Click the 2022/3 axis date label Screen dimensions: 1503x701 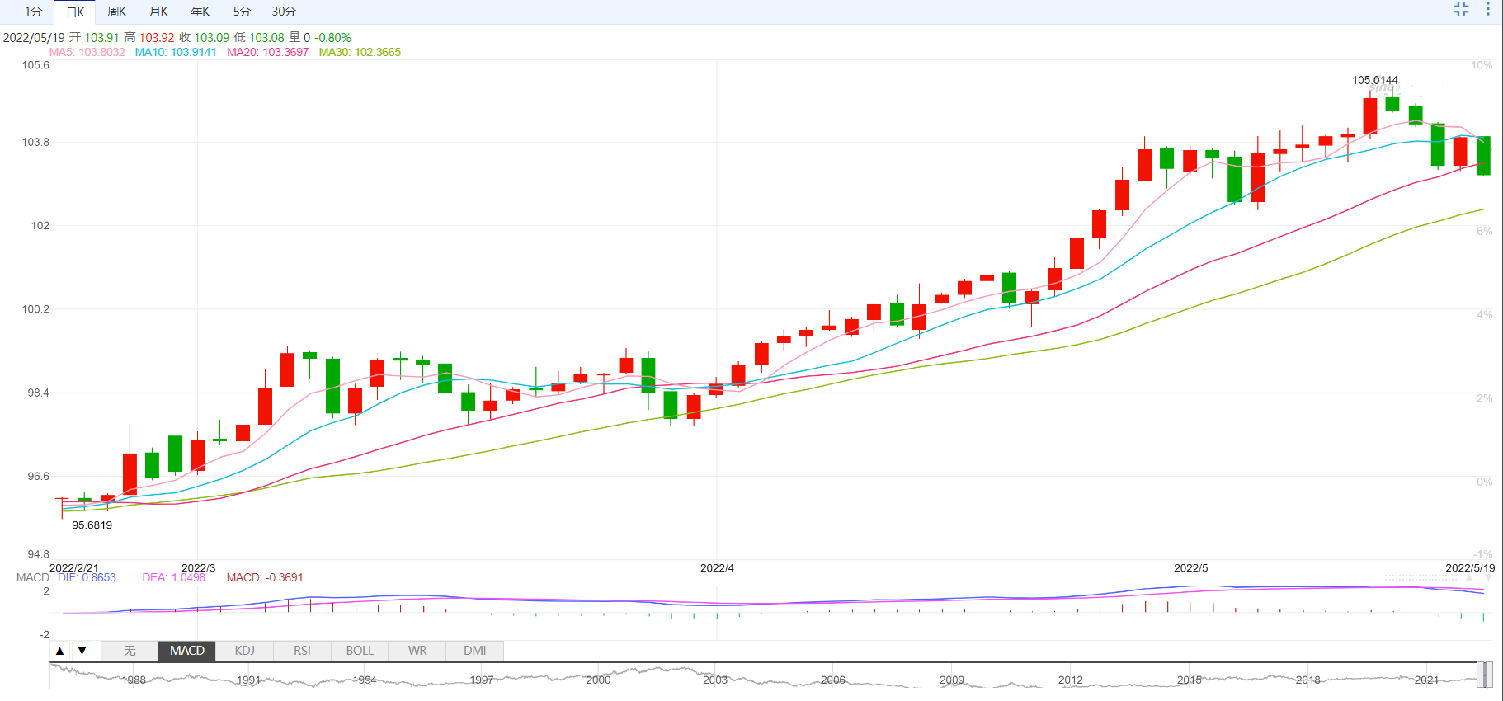click(x=198, y=567)
